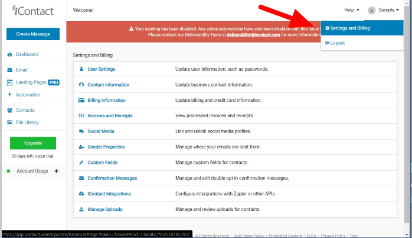The height and width of the screenshot is (238, 412).
Task: Go to Email in the sidebar
Action: pyautogui.click(x=22, y=70)
